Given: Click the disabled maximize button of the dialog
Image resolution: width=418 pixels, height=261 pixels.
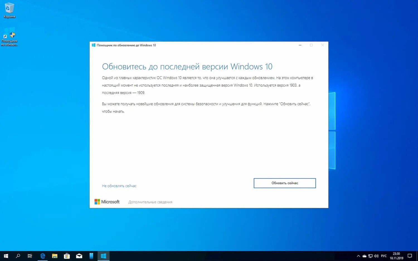Looking at the screenshot, I should click(311, 45).
